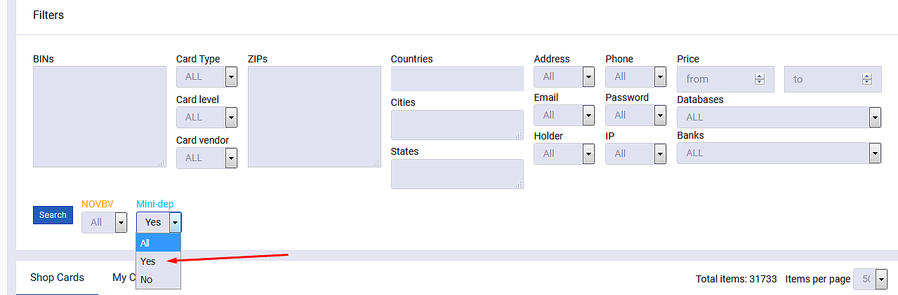This screenshot has height=295, width=898.
Task: Open the Databases dropdown
Action: coord(779,117)
